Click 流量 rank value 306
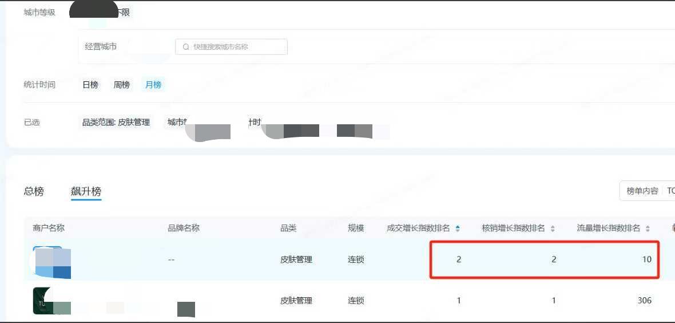Image resolution: width=675 pixels, height=323 pixels. pos(645,301)
